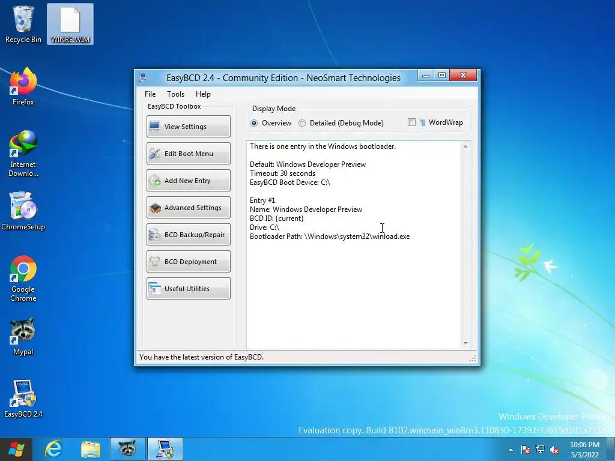The image size is (615, 461).
Task: Close the EasyBCD window
Action: pos(463,75)
